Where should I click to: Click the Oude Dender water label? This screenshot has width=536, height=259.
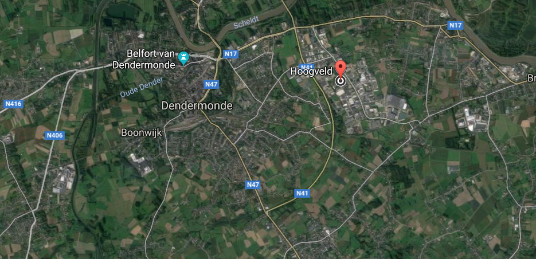pyautogui.click(x=142, y=88)
